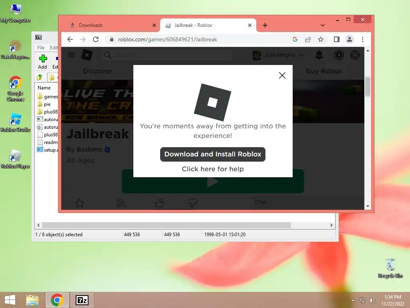Open DataWagon desktop shortcut
Image resolution: width=410 pixels, height=308 pixels.
click(16, 49)
